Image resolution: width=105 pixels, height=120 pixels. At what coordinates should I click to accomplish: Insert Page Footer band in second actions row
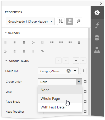24,51
